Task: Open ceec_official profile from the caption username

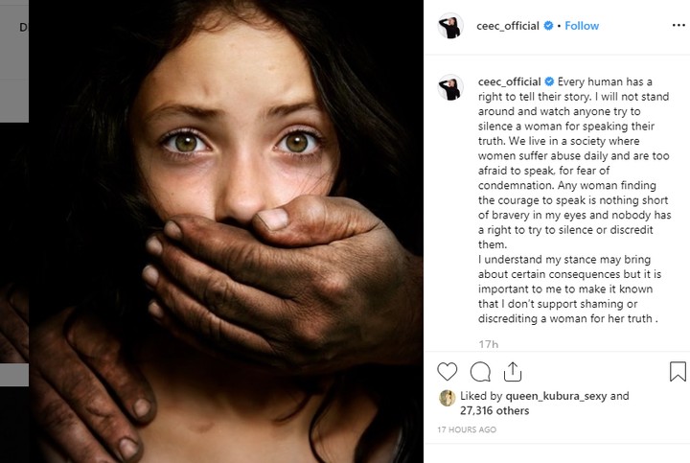Action: [x=508, y=81]
